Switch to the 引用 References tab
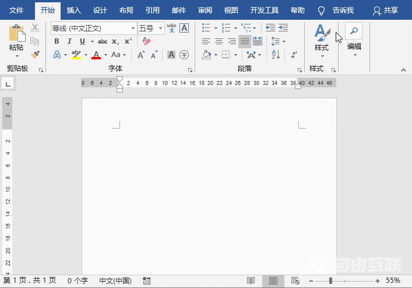This screenshot has width=412, height=288. 153,10
